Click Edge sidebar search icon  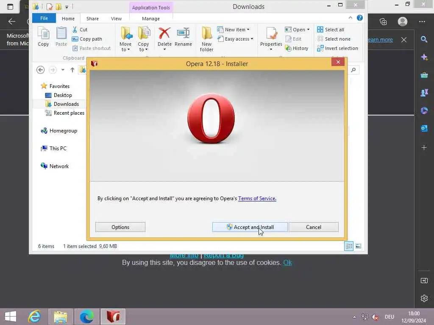point(424,39)
